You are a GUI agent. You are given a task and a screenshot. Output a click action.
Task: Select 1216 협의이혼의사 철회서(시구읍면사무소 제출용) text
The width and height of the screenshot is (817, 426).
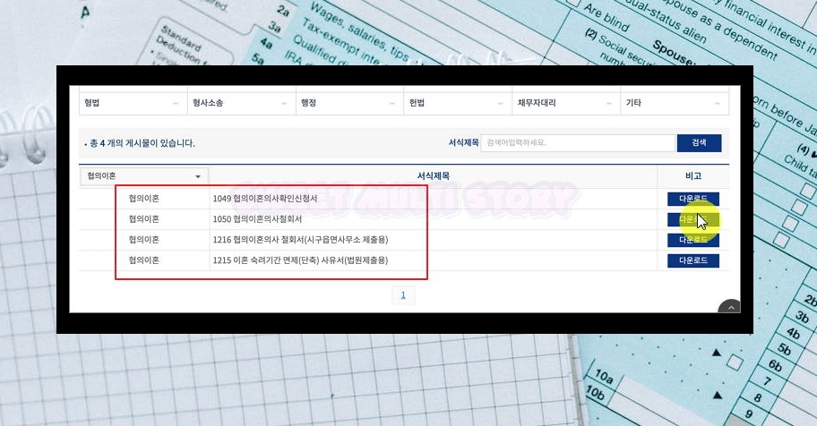[300, 240]
